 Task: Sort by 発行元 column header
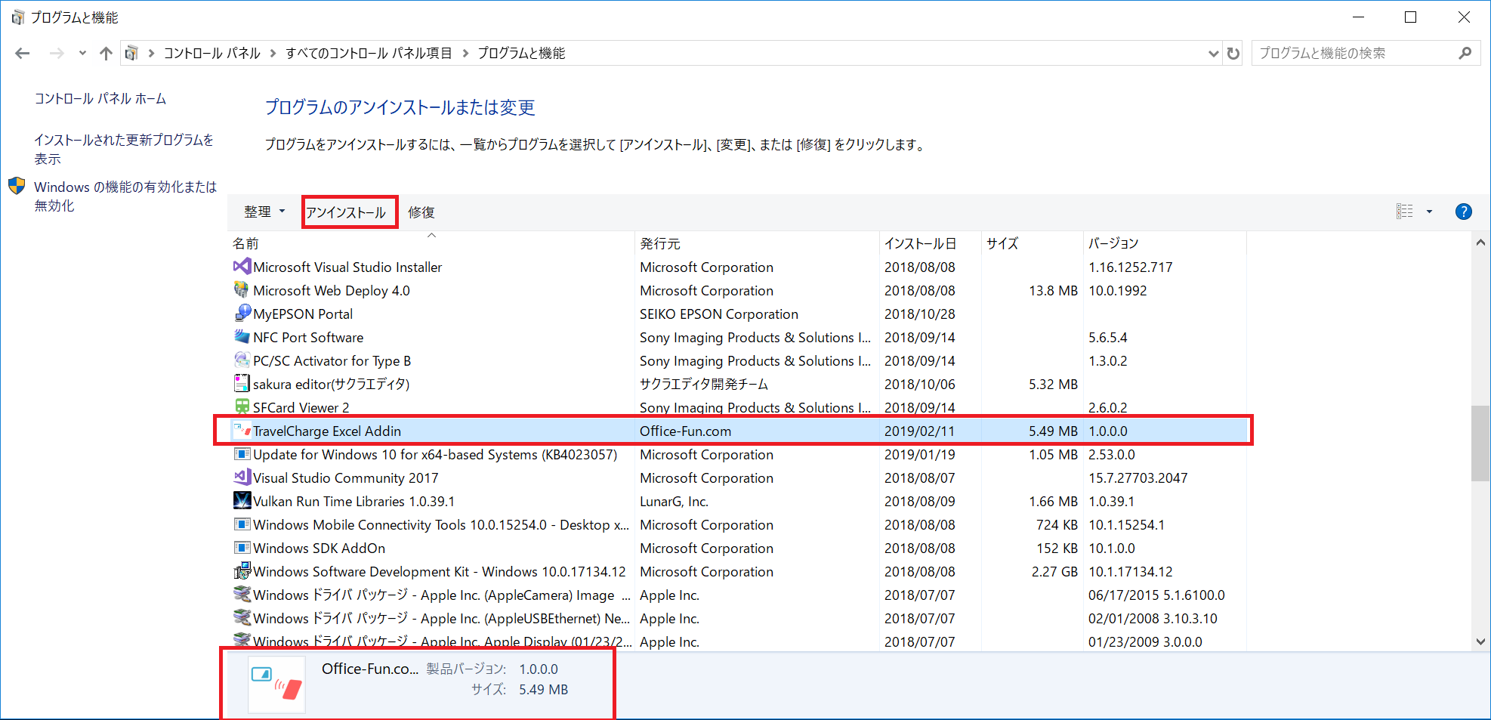(757, 243)
